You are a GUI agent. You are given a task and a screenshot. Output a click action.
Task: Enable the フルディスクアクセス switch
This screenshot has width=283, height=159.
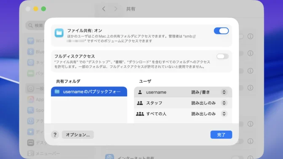(223, 56)
